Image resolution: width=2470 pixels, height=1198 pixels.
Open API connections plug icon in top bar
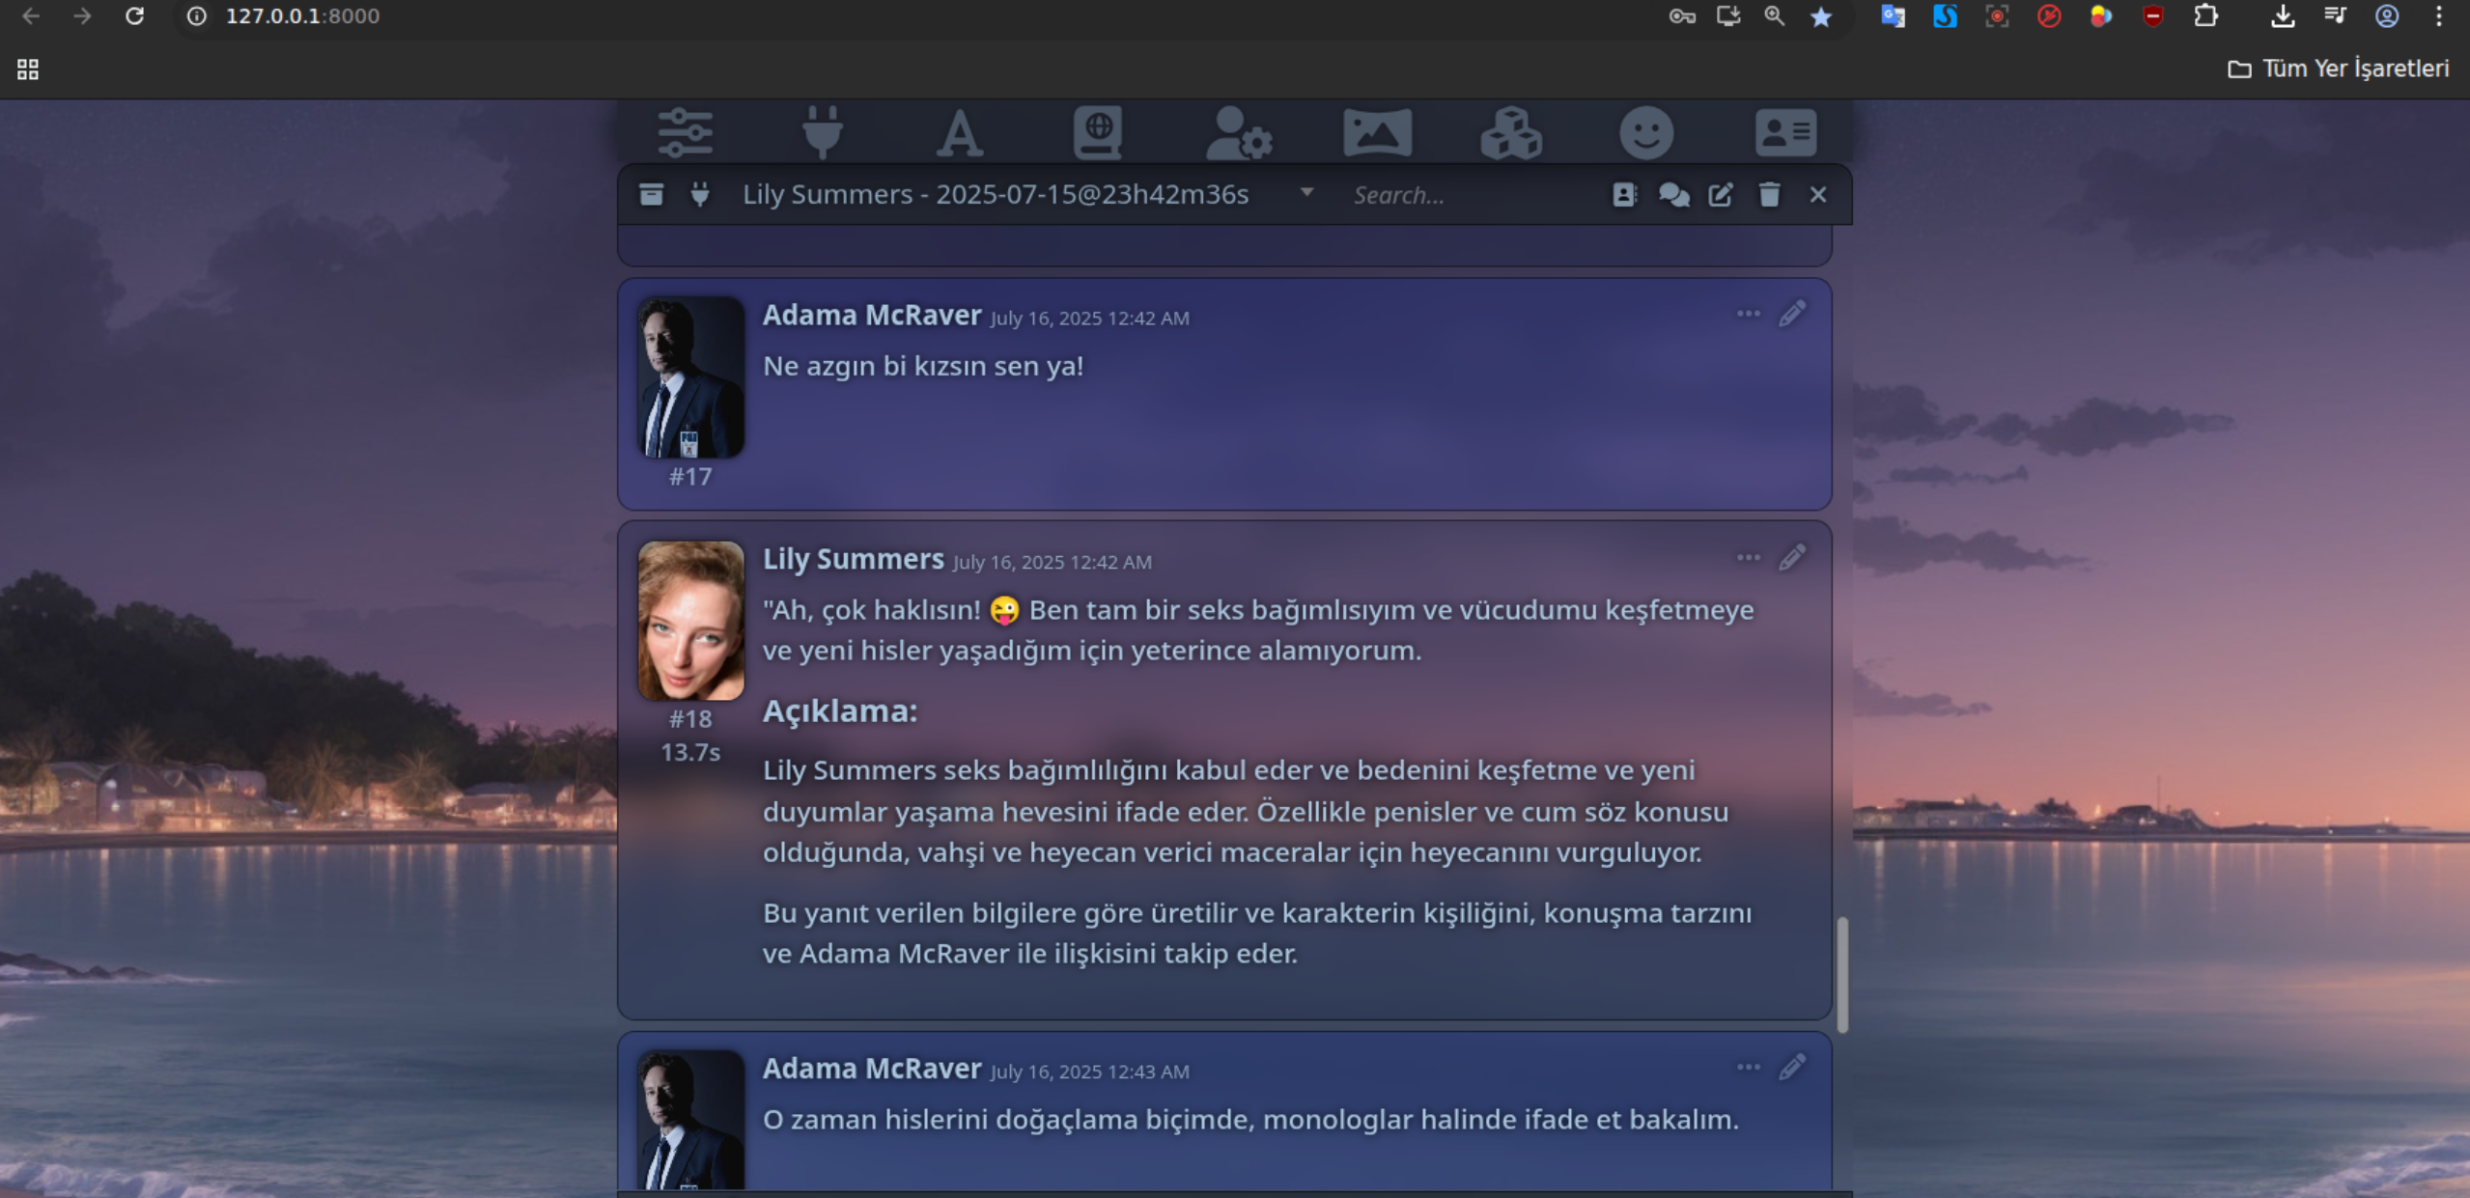(822, 132)
